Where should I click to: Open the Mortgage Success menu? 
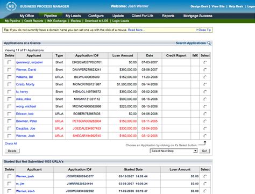[197, 16]
